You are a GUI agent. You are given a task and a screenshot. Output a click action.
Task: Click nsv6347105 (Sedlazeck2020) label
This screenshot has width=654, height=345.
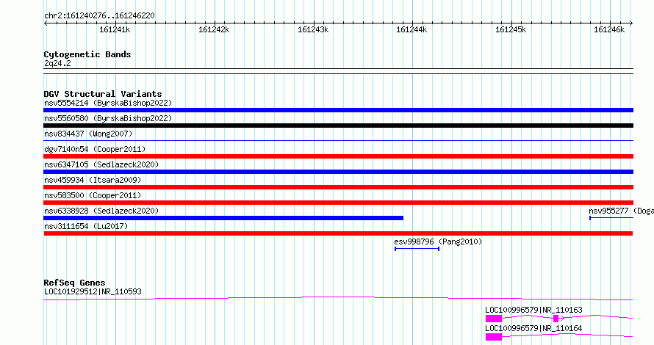tap(101, 164)
